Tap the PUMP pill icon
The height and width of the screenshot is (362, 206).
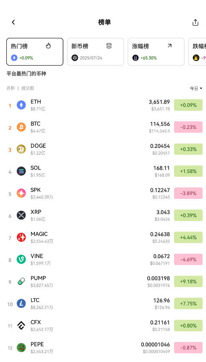21,282
